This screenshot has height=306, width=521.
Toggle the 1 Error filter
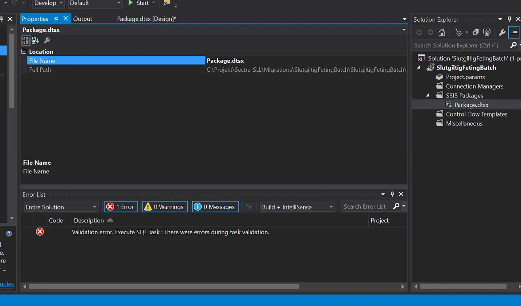tap(121, 207)
